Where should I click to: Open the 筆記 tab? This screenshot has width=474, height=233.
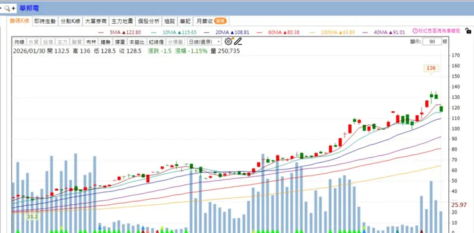[x=185, y=21]
